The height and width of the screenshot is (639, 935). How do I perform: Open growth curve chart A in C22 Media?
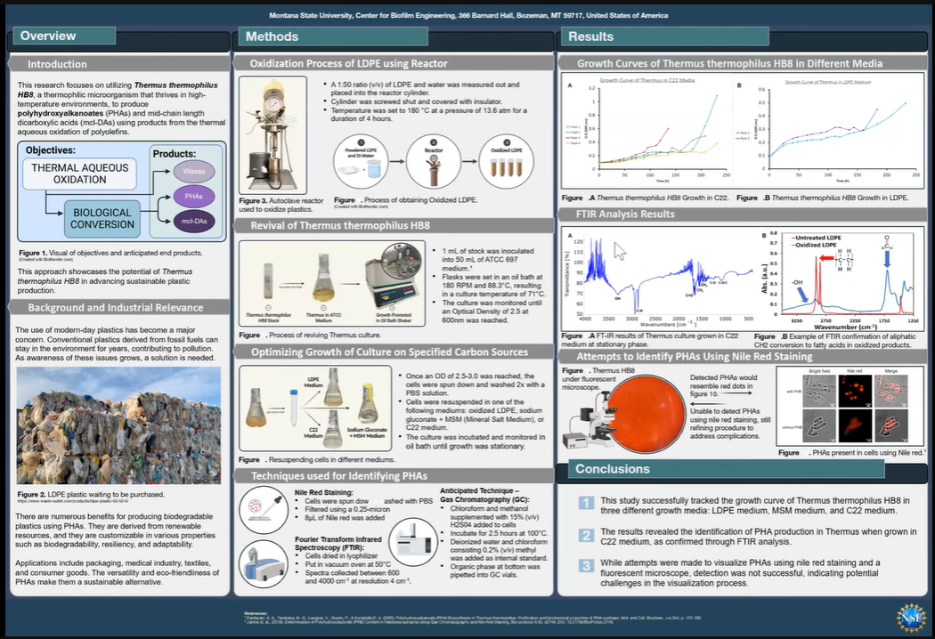coord(647,131)
